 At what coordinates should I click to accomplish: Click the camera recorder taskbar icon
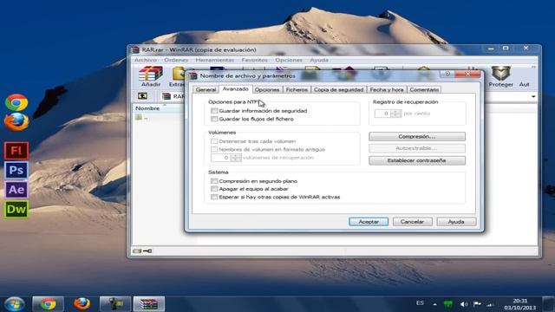tap(115, 304)
